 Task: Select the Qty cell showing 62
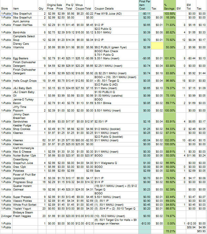tap(42, 139)
